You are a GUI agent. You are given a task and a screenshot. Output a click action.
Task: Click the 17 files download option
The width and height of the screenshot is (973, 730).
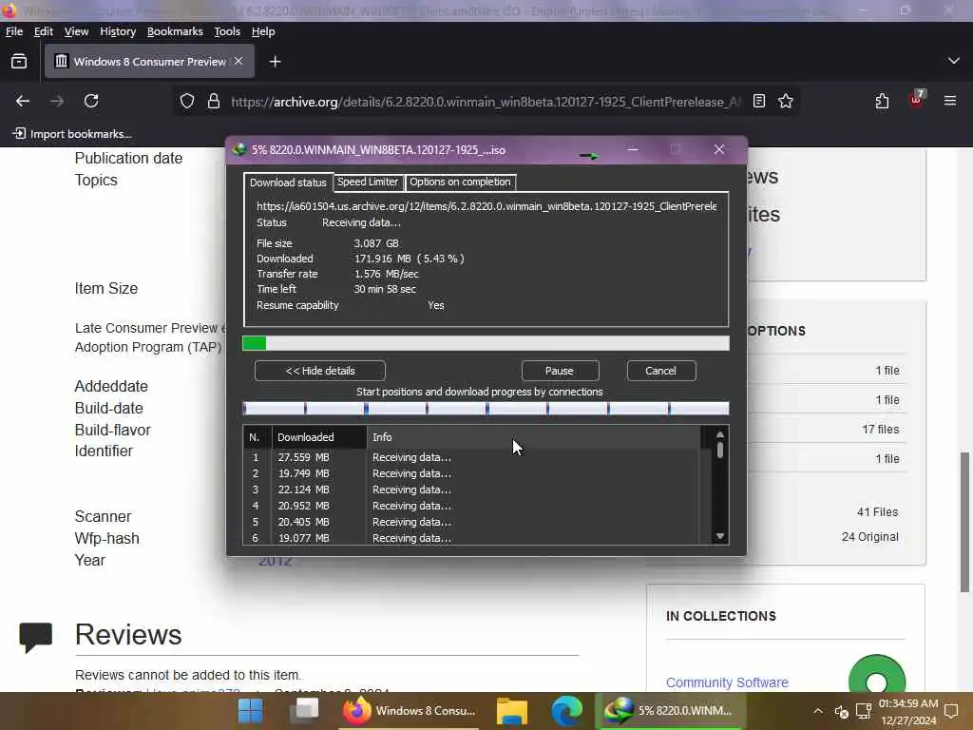tap(881, 429)
